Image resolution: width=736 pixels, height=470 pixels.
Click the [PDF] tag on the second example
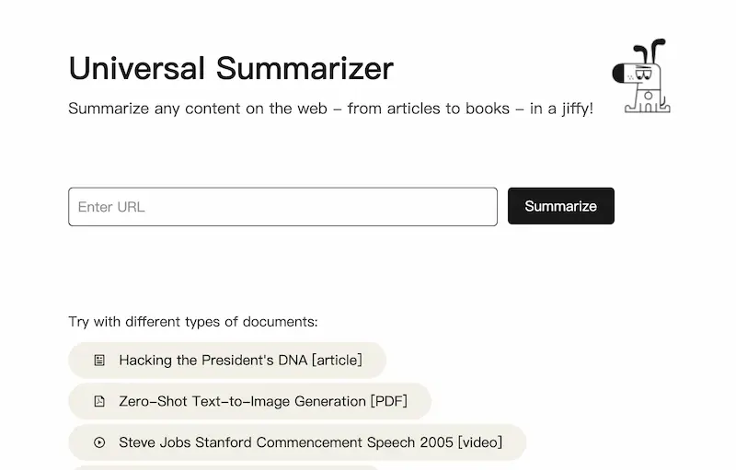tap(388, 401)
